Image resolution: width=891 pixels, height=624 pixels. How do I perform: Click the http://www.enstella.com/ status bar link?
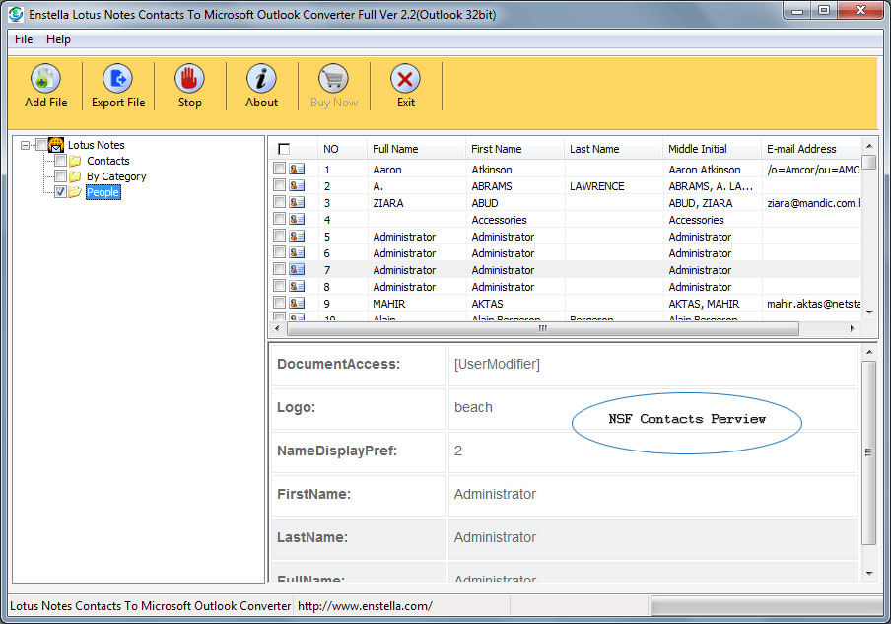(x=365, y=606)
